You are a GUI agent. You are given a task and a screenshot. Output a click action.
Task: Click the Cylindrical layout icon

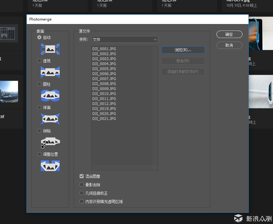pos(50,96)
